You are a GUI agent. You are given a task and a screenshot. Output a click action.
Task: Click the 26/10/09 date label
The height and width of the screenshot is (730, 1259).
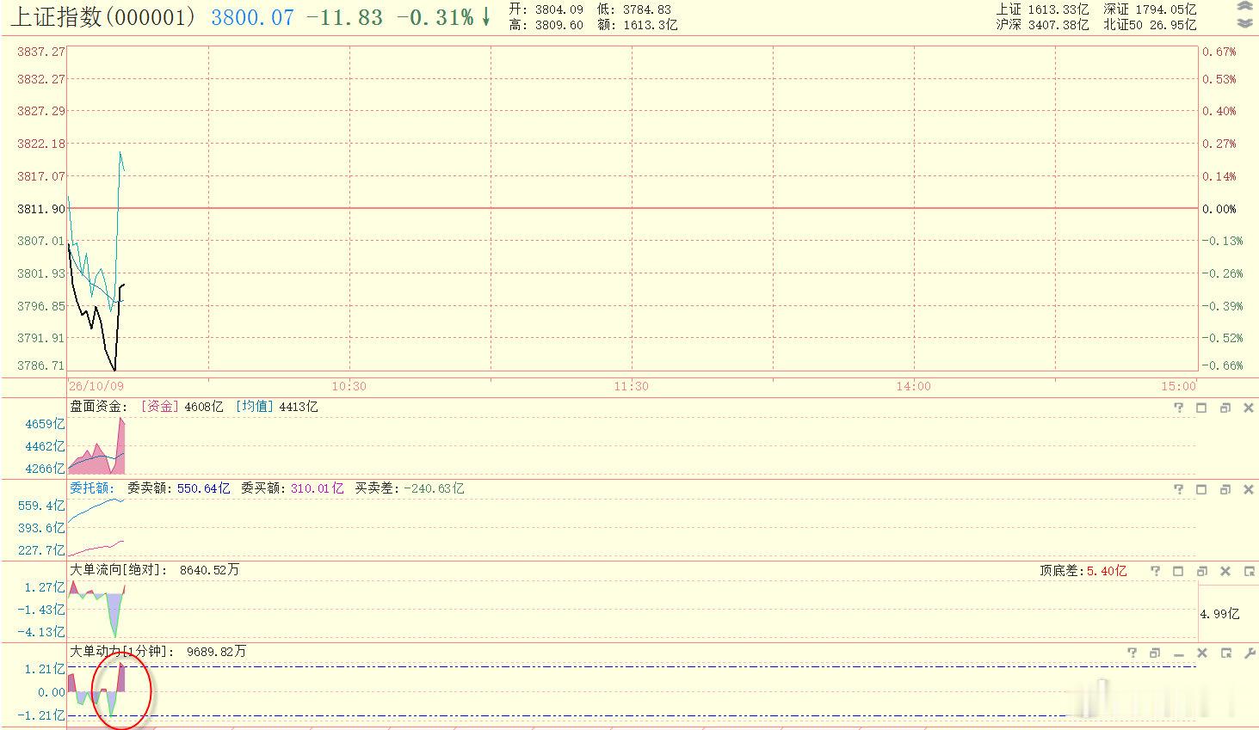click(x=96, y=386)
